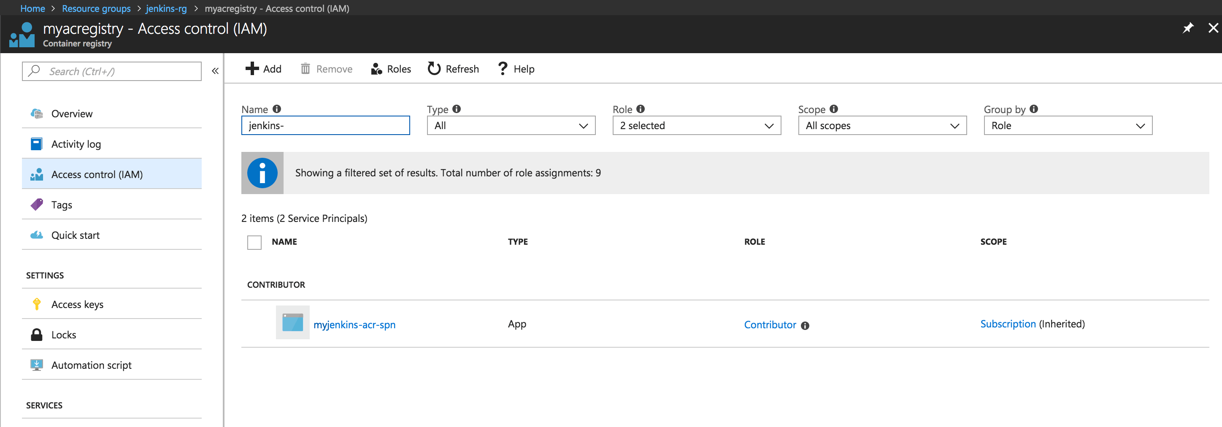
Task: Open the Contributor role link
Action: pos(770,324)
